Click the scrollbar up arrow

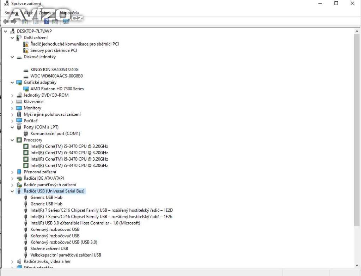357,31
